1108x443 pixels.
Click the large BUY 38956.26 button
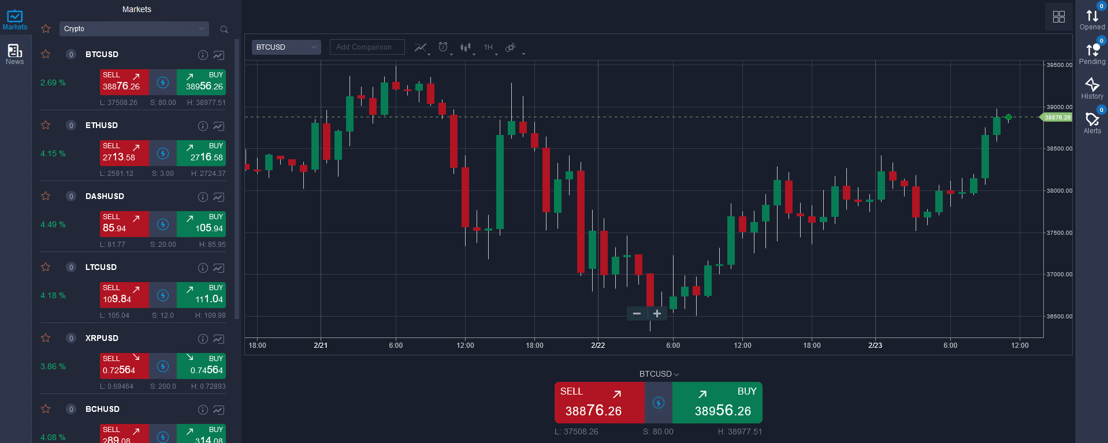coord(717,403)
